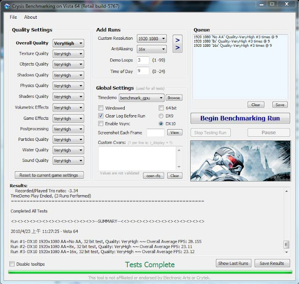This screenshot has height=284, width=299.
Task: Open the Objects Quality dropdown
Action: (68, 64)
